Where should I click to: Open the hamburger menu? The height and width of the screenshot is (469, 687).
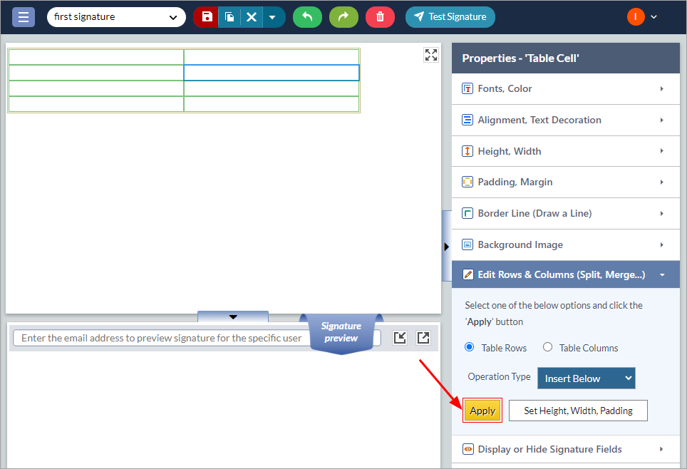(x=24, y=17)
